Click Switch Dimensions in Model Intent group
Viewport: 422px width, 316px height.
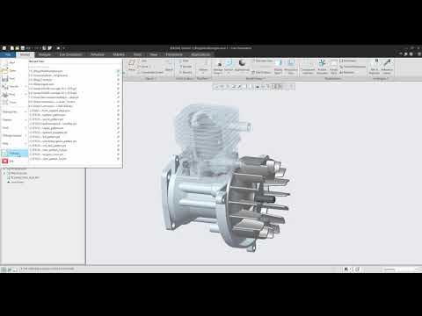[353, 67]
